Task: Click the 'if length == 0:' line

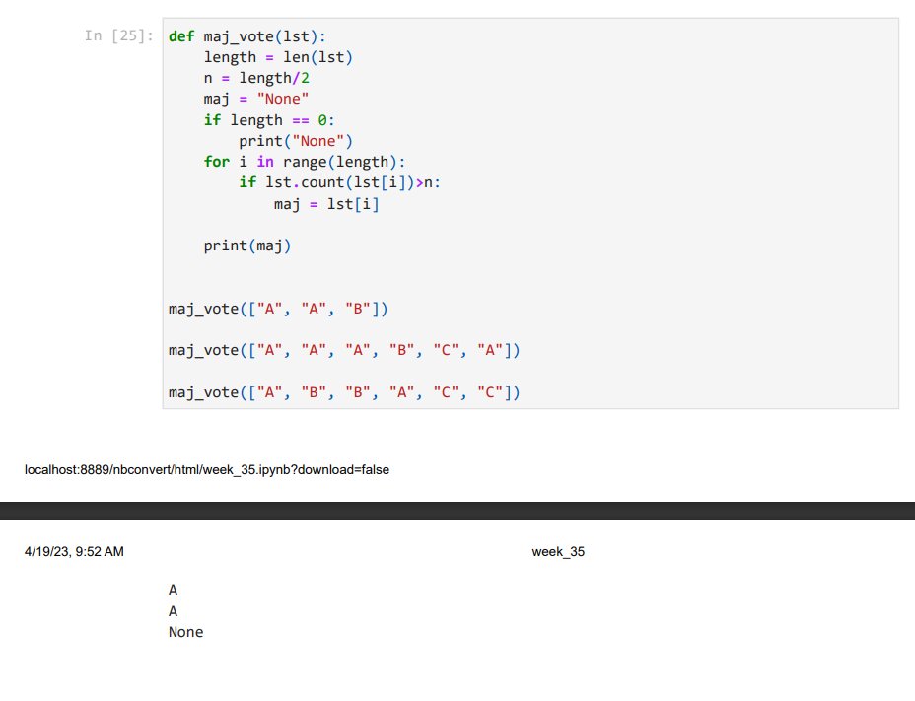Action: click(269, 120)
